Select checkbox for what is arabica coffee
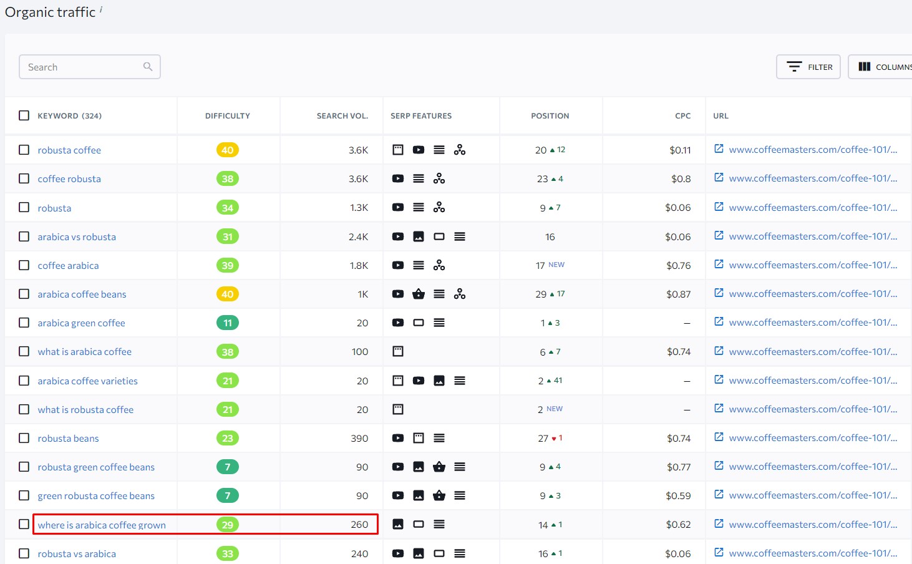Screen dimensions: 912x564 [24, 351]
